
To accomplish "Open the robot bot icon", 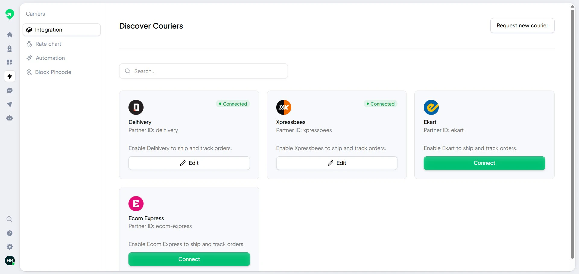I will tap(10, 118).
